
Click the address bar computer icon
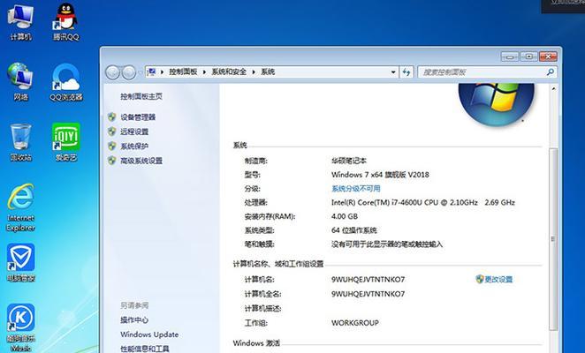pos(151,71)
